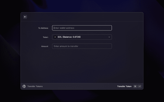This screenshot has width=164, height=102.
Task: Focus the Enter amount to transfer field
Action: click(x=82, y=46)
